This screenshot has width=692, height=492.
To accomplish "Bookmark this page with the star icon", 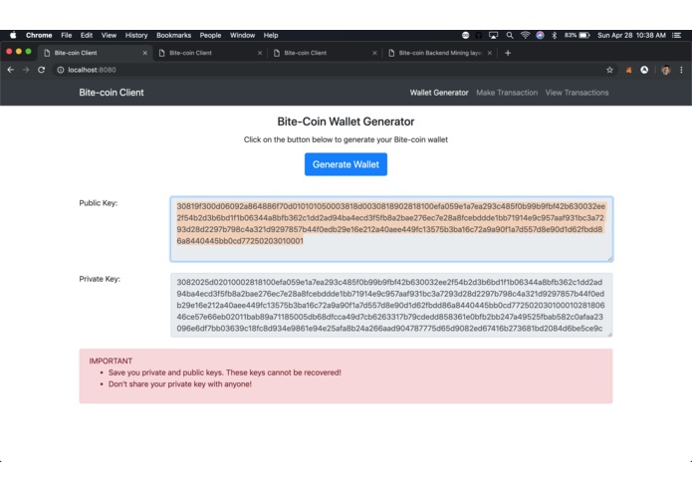I will point(609,70).
